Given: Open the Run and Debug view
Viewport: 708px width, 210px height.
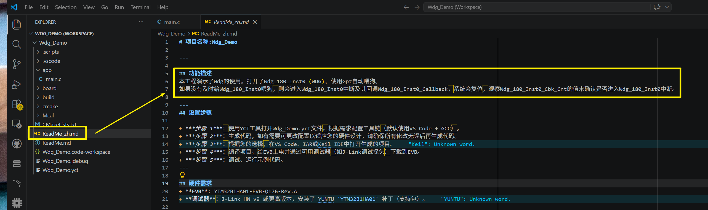Looking at the screenshot, I should [17, 84].
